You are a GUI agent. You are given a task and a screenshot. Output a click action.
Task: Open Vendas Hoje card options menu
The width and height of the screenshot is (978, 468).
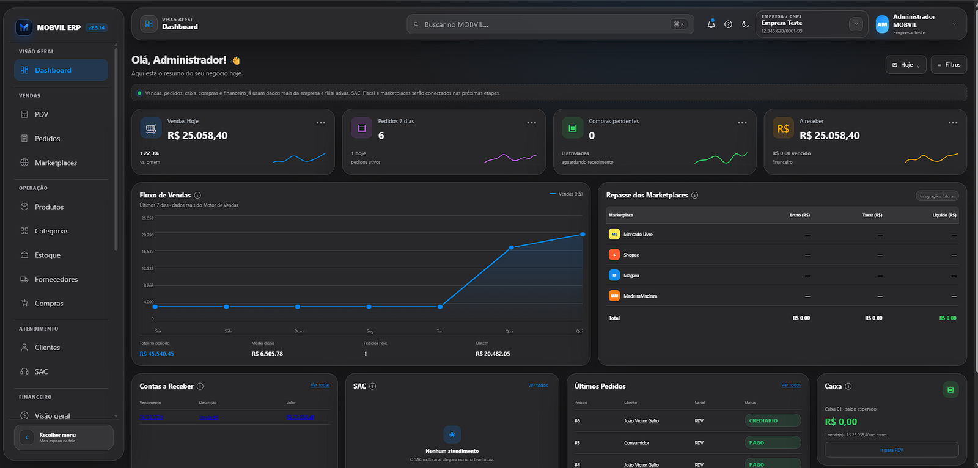(x=321, y=123)
